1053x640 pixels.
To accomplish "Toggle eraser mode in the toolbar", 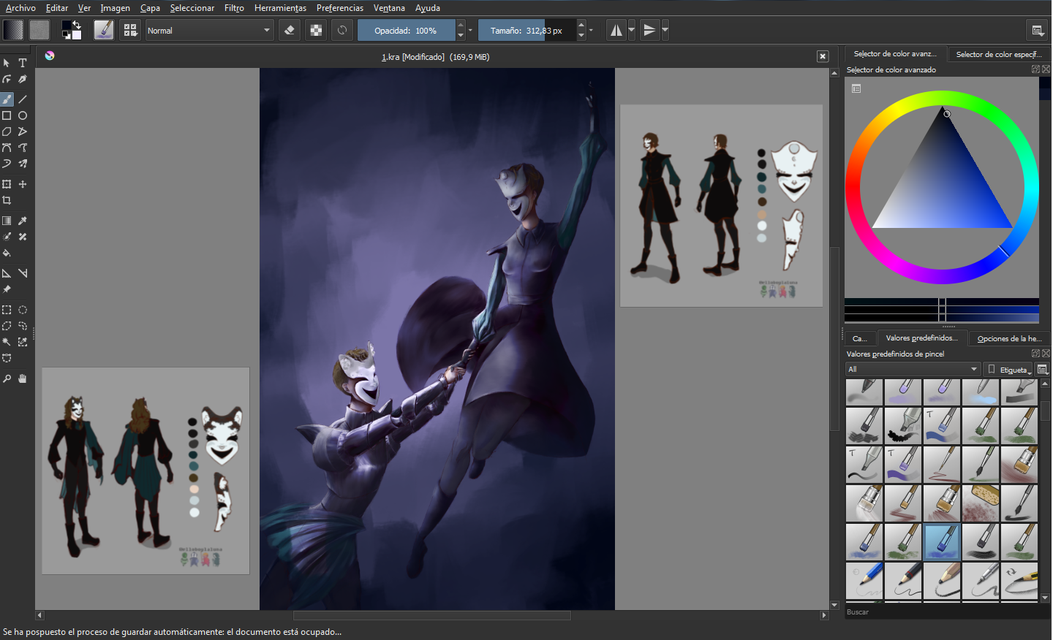I will tap(290, 30).
